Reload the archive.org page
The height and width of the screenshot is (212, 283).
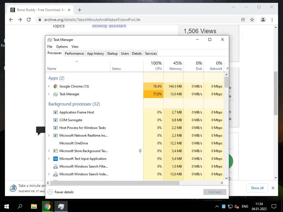tap(29, 20)
